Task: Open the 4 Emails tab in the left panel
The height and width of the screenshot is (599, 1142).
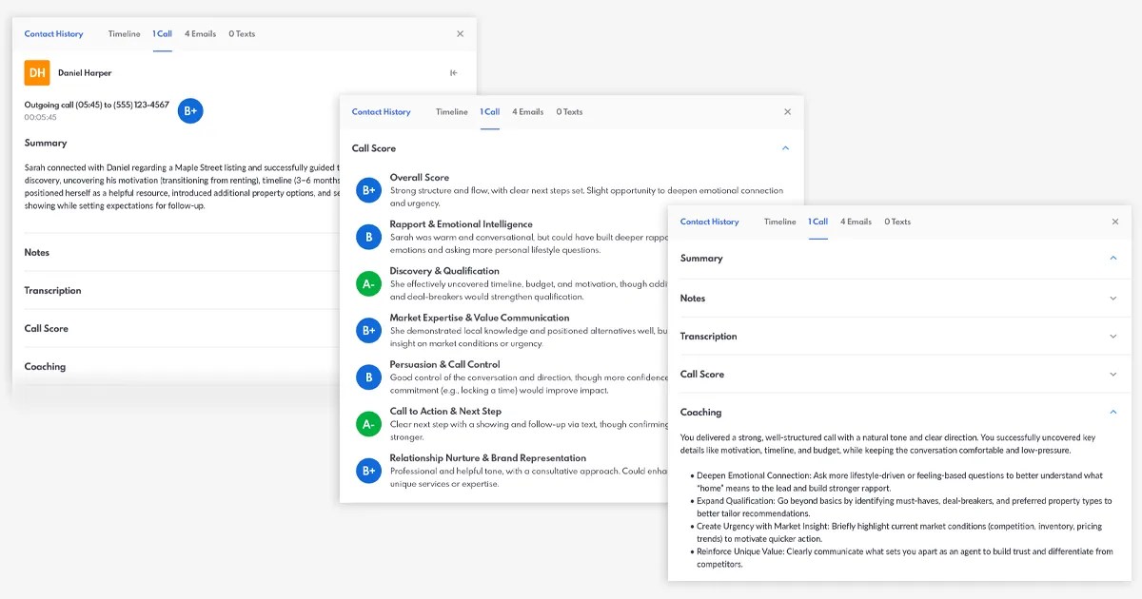Action: click(200, 33)
